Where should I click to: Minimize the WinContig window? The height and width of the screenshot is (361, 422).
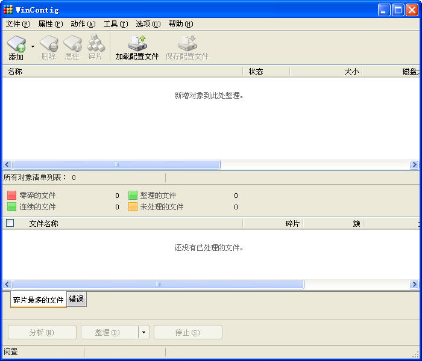(384, 10)
